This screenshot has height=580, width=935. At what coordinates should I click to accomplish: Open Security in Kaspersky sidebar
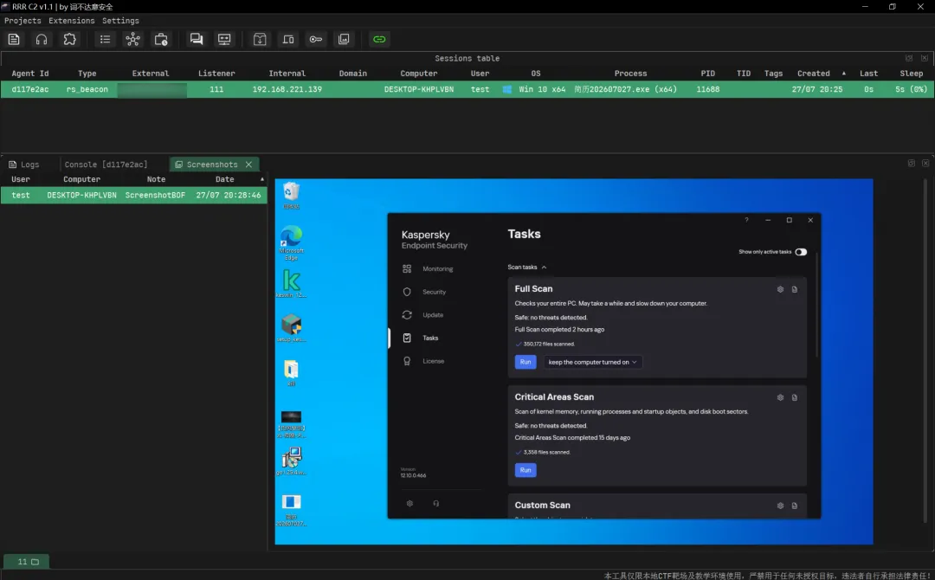[x=424, y=292]
